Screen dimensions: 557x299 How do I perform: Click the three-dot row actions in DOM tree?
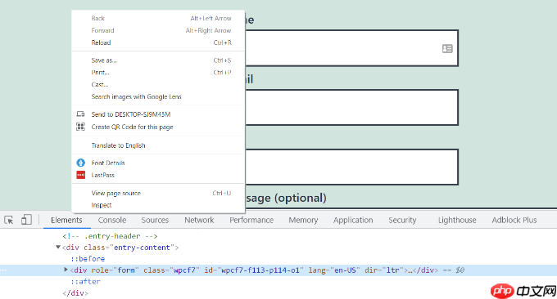tap(3, 270)
